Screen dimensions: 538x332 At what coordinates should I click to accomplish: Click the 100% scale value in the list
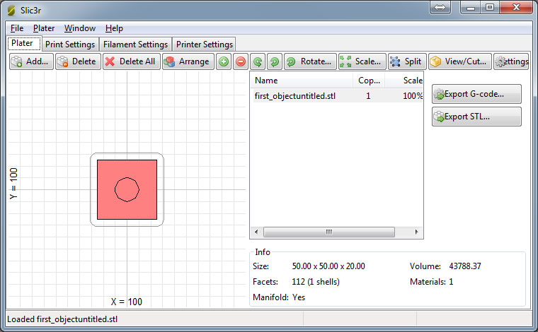413,96
